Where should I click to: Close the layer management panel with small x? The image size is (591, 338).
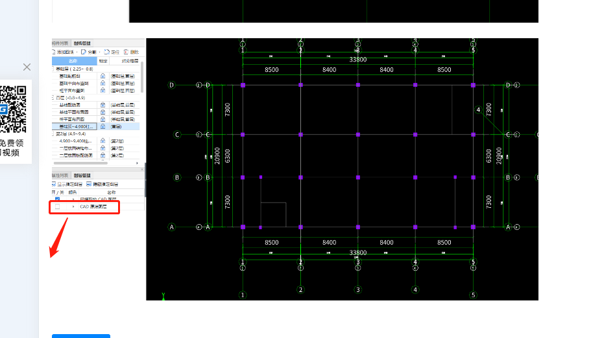click(x=142, y=170)
